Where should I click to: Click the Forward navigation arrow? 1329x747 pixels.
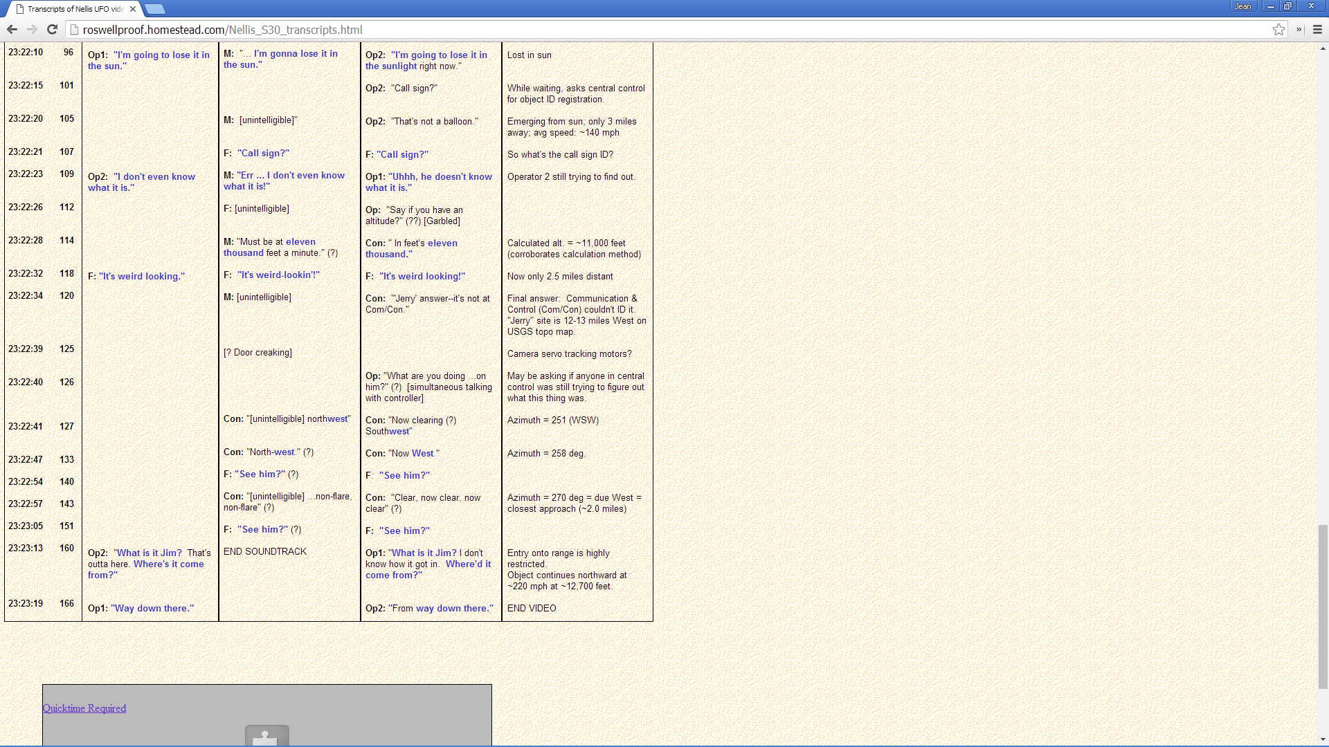(x=32, y=30)
